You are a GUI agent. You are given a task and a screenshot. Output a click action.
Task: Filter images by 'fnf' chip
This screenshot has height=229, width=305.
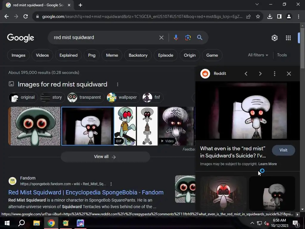point(152,98)
